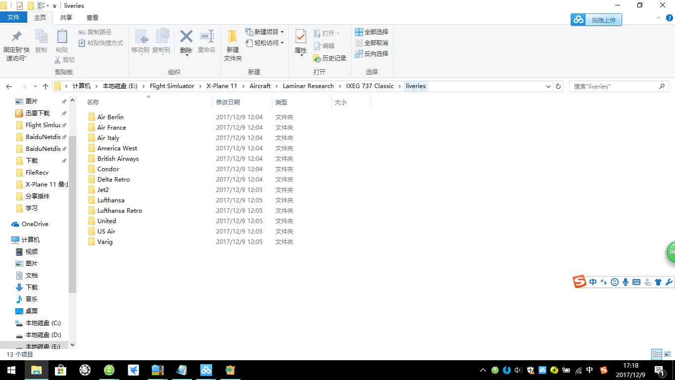The image size is (675, 380).
Task: Select the Air Berlin folder
Action: pos(110,117)
